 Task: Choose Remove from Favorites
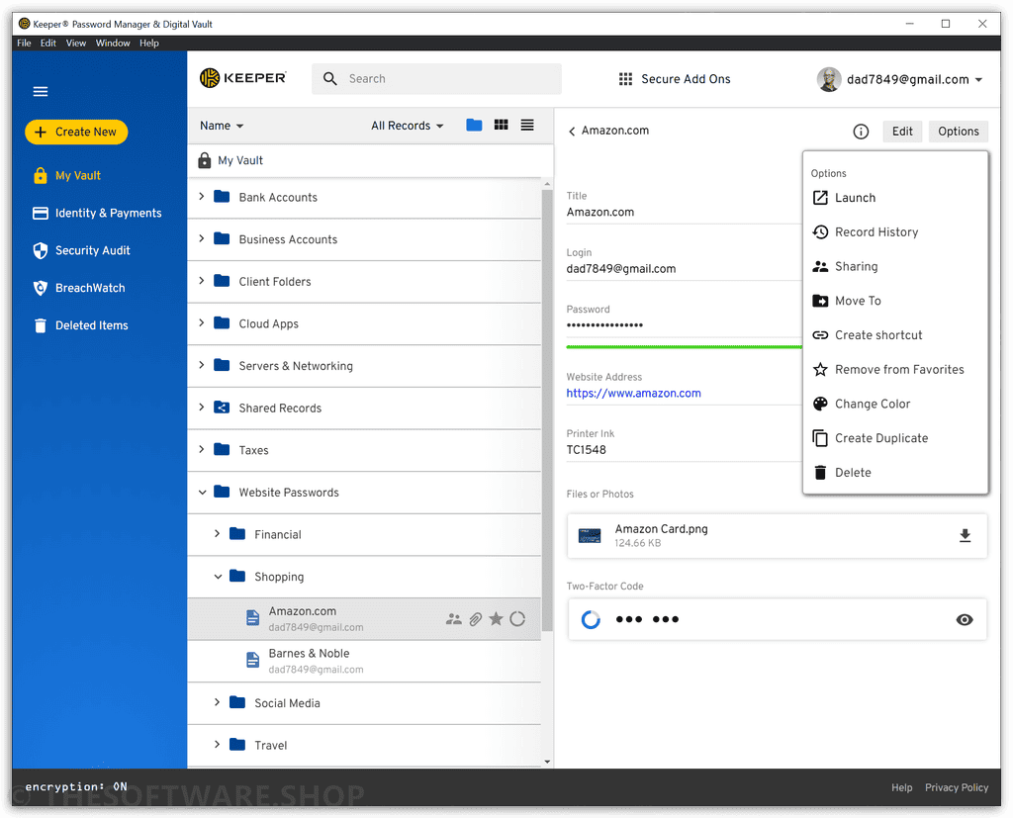click(895, 369)
